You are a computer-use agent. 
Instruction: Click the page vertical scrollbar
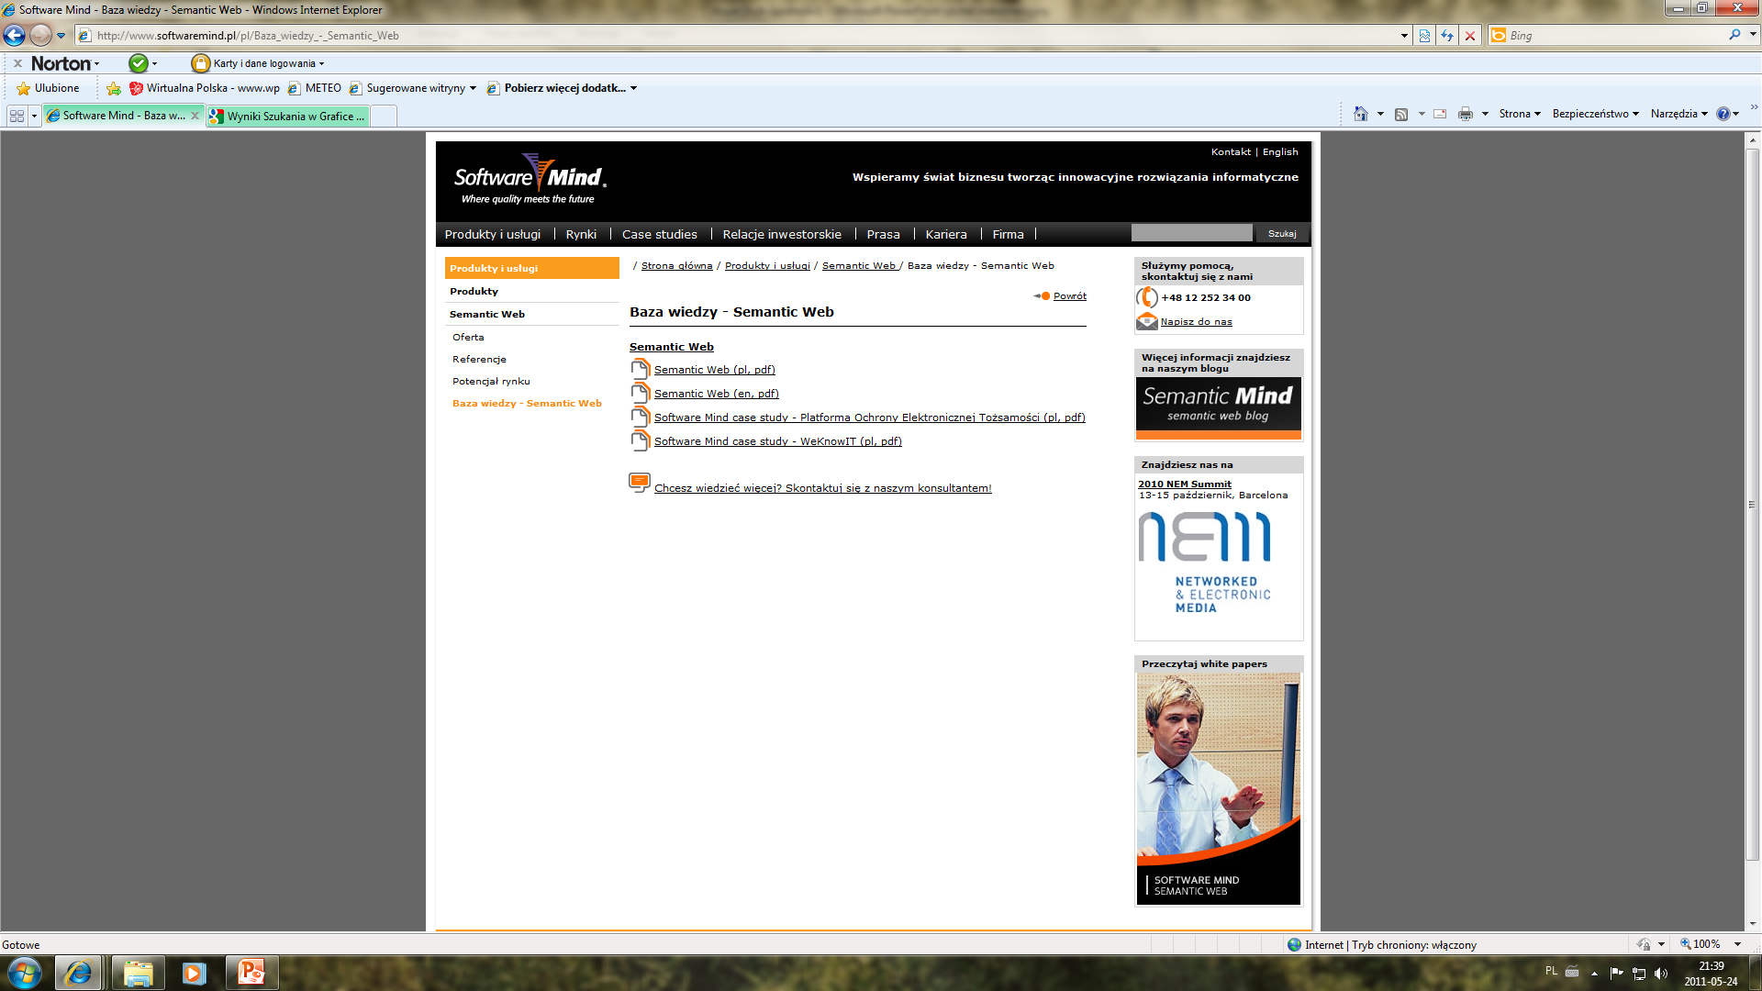point(1753,505)
